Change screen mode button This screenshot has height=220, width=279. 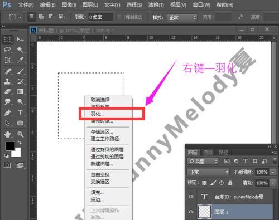(x=20, y=165)
